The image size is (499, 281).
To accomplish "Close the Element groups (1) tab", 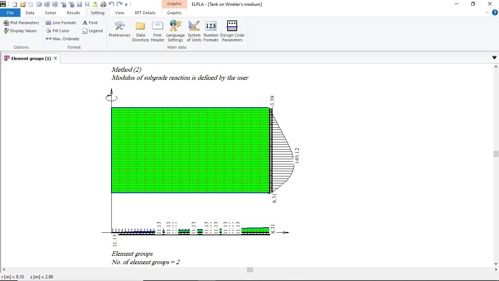I will (56, 58).
